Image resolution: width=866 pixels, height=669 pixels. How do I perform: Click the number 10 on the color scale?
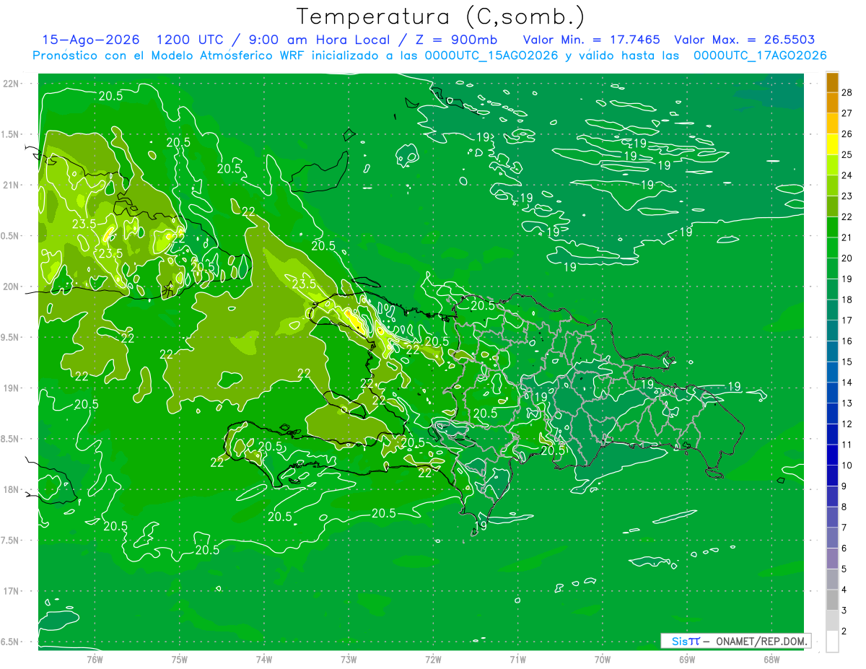pos(847,465)
